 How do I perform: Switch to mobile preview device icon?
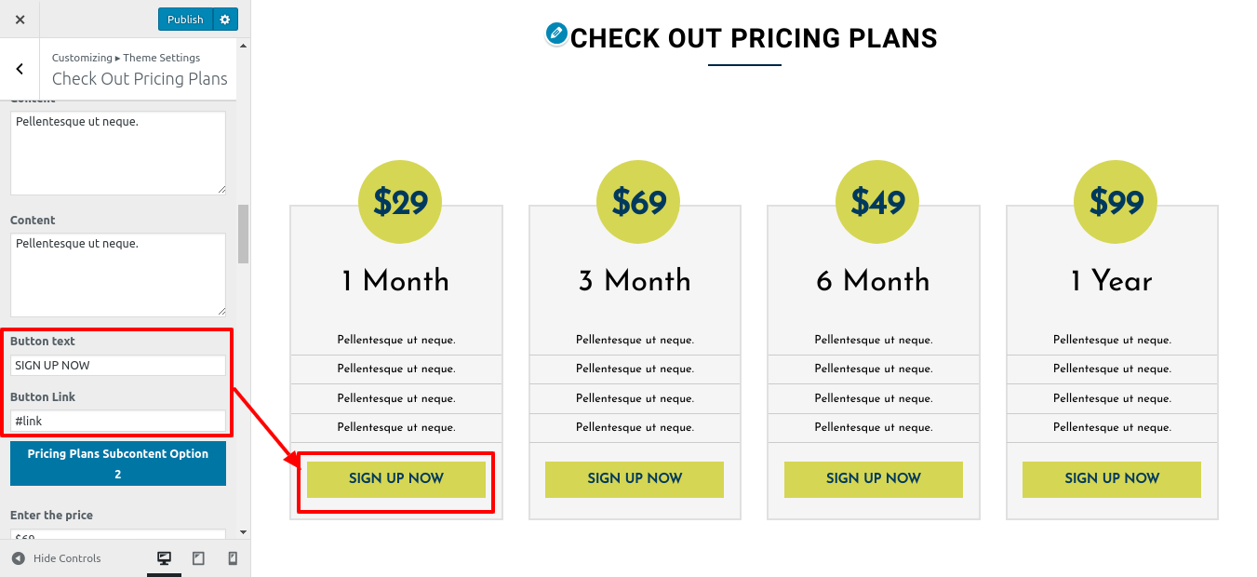click(233, 558)
